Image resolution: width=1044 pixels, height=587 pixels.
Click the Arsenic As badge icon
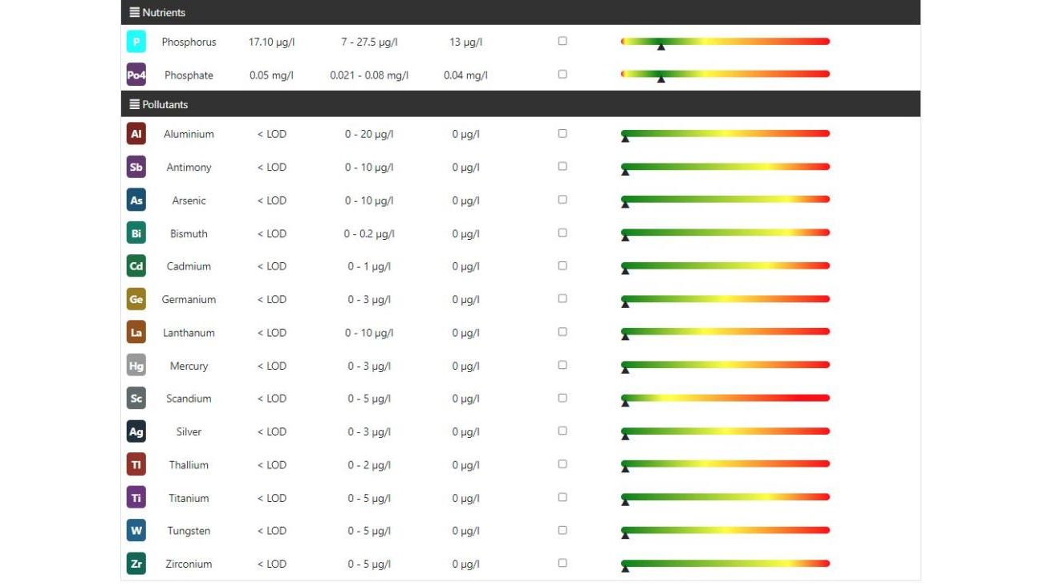(x=136, y=200)
